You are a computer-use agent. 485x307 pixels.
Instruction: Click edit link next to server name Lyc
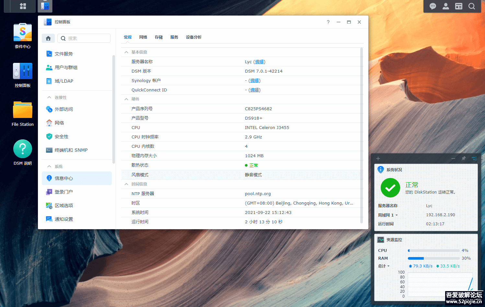point(259,62)
